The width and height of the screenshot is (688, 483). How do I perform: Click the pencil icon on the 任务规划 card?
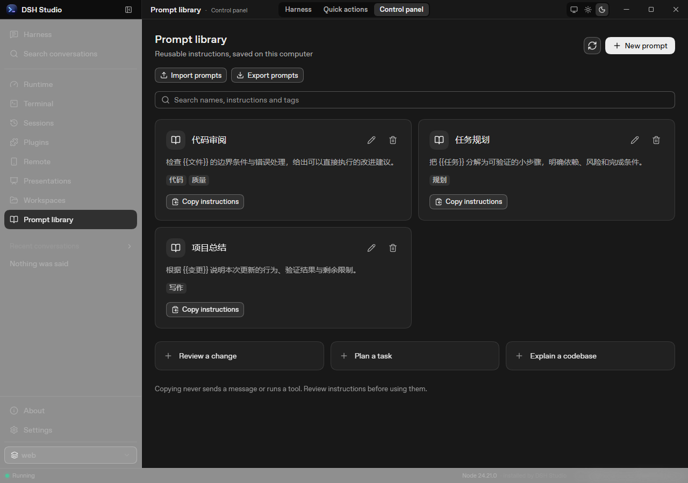[x=635, y=140]
